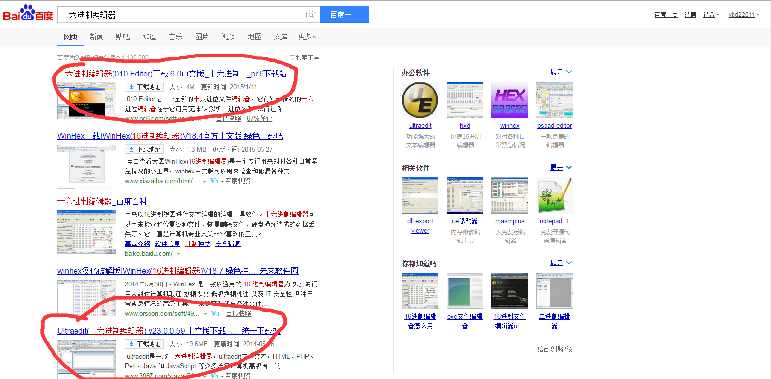Click V1 badge on xiazaiba result
This screenshot has height=379, width=771.
[214, 181]
